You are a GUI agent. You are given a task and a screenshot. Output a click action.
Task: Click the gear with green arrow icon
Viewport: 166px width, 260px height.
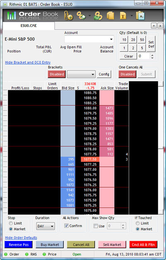[x=98, y=16]
